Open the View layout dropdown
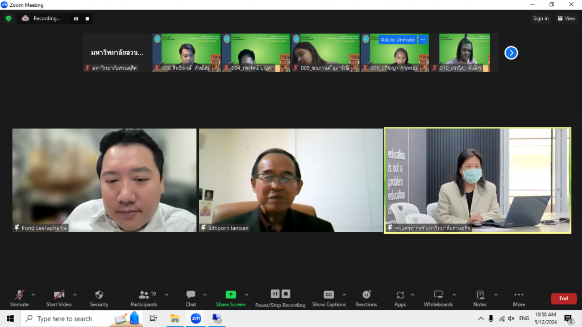The height and width of the screenshot is (327, 582). point(567,18)
